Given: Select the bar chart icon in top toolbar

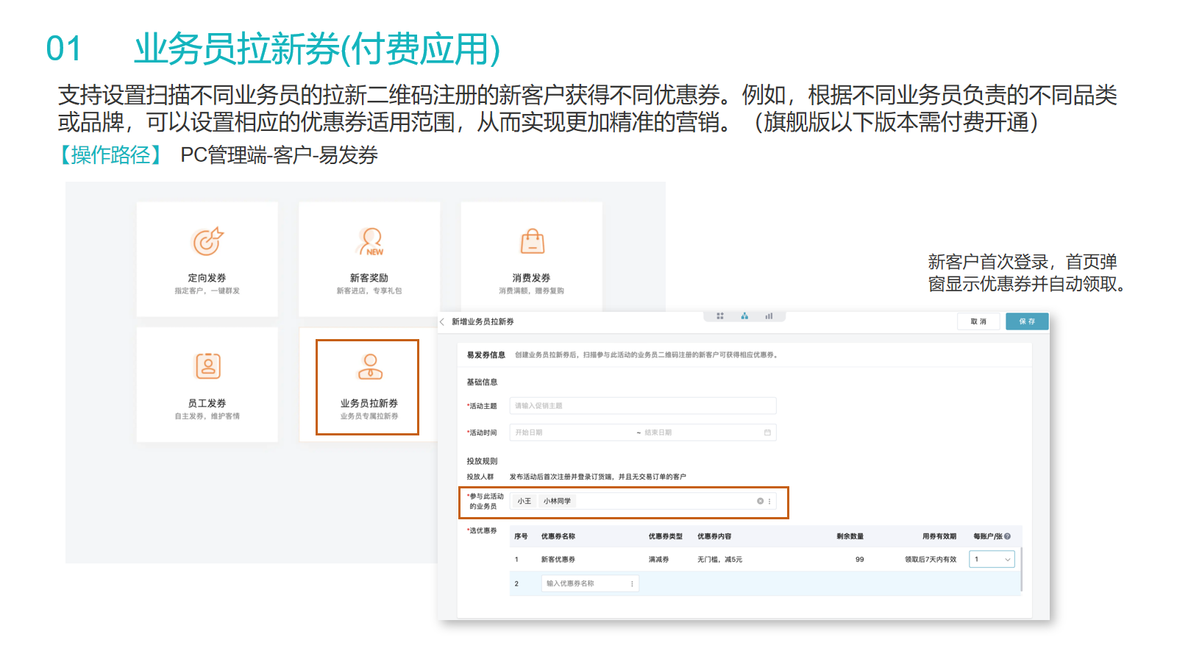Looking at the screenshot, I should point(769,316).
